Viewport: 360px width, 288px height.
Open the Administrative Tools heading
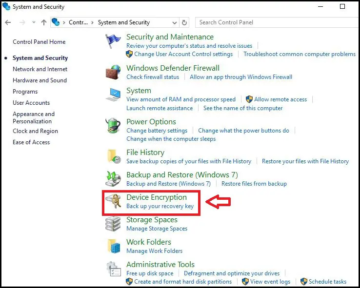tap(160, 265)
